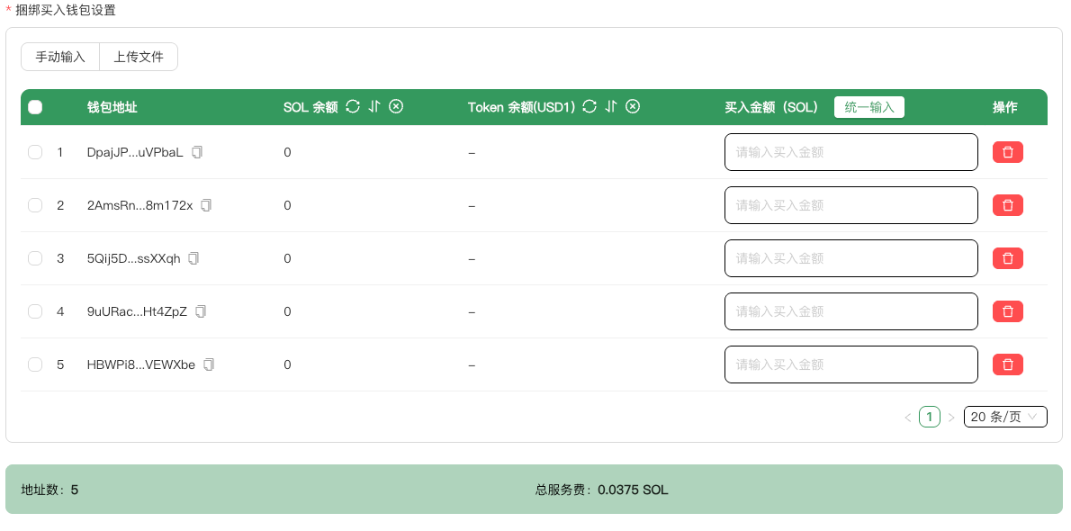Go to next page with right chevron
The width and height of the screenshot is (1071, 531).
tap(951, 418)
